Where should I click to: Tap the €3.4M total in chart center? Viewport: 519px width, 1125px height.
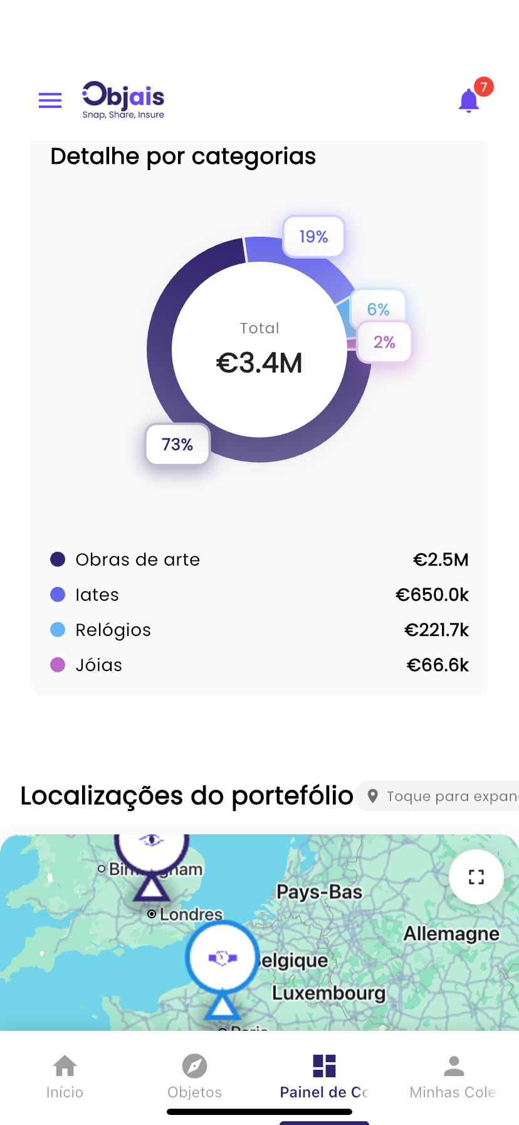point(259,363)
